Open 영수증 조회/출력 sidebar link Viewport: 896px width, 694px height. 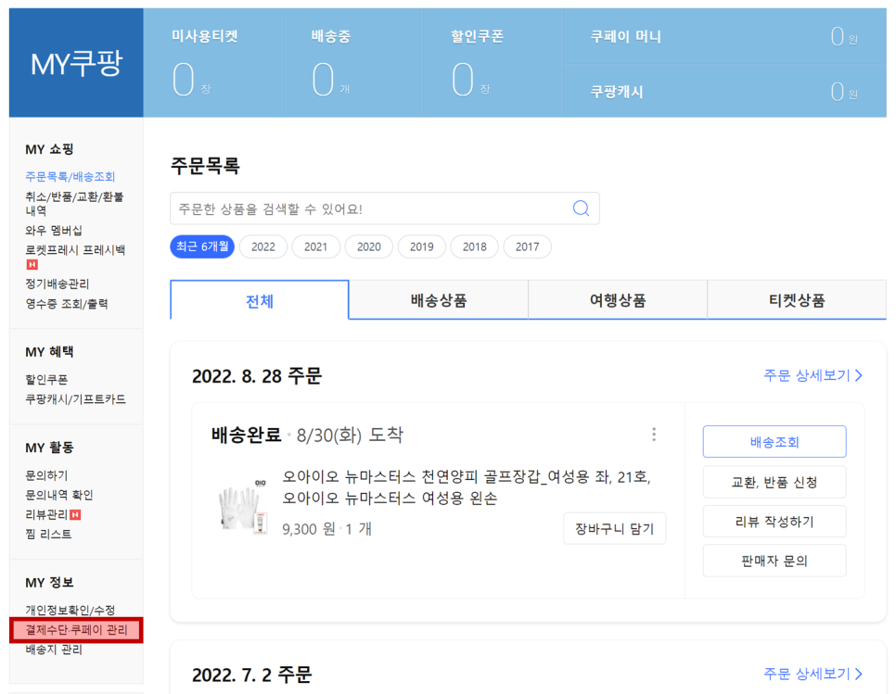coord(66,304)
